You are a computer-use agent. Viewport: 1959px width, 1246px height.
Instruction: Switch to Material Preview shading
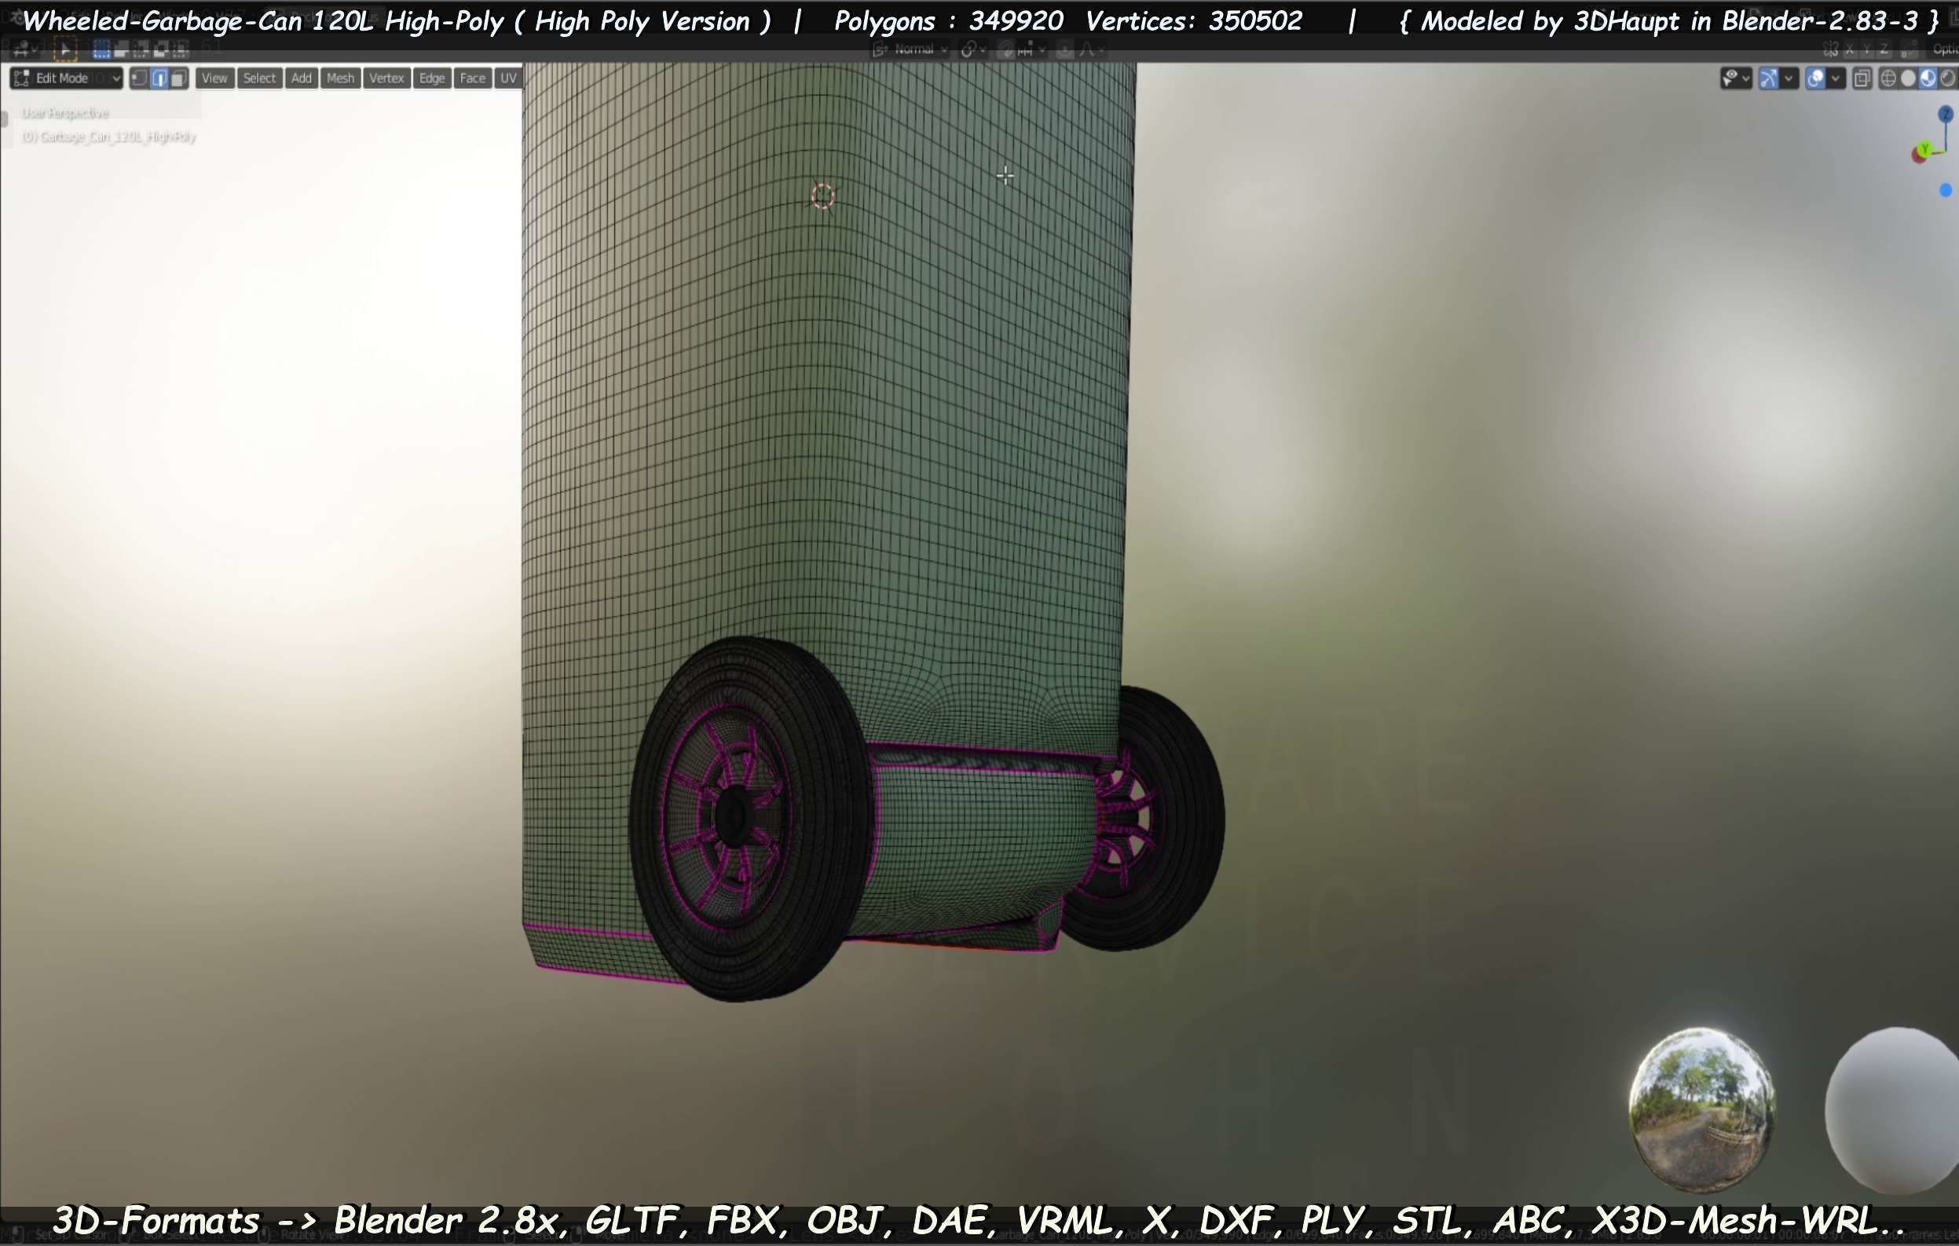click(x=1928, y=78)
